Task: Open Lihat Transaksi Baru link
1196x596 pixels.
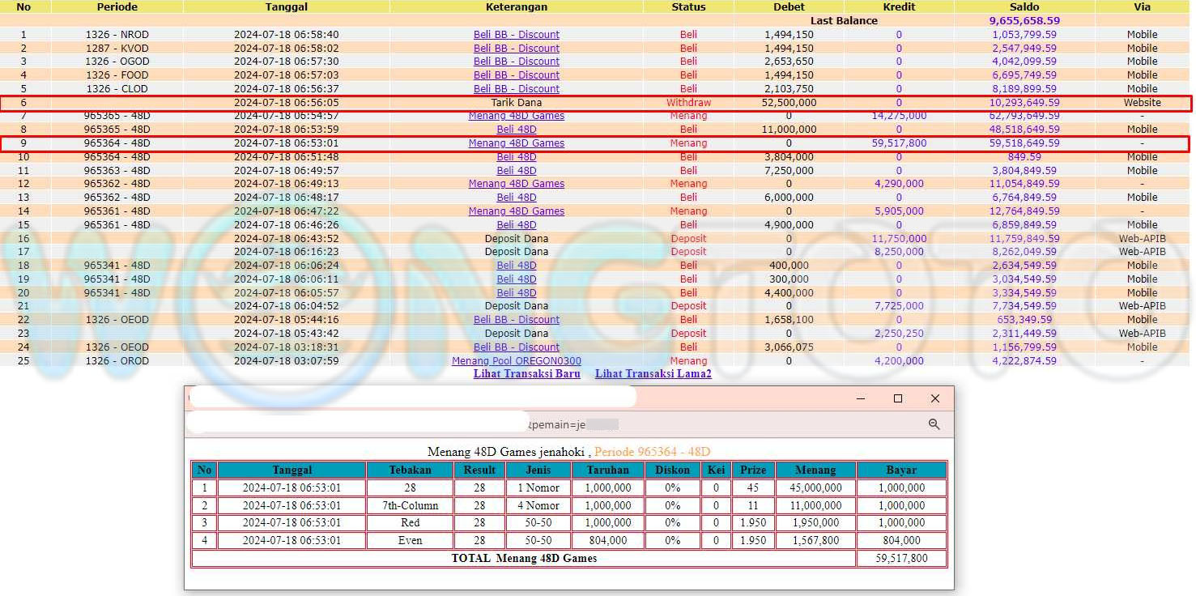Action: click(526, 374)
